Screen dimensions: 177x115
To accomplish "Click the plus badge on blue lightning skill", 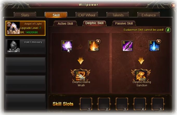I will (159, 41).
